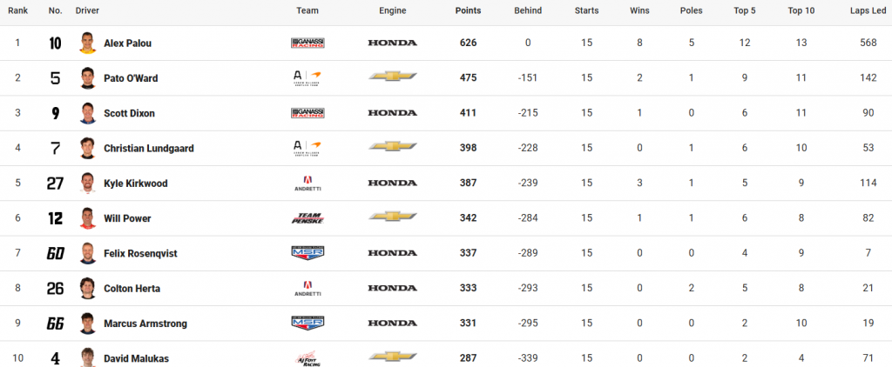
Task: Open Christian Lundgaard's driver name link
Action: tap(148, 148)
